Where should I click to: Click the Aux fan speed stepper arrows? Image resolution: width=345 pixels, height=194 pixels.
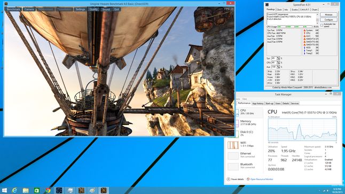click(x=278, y=67)
